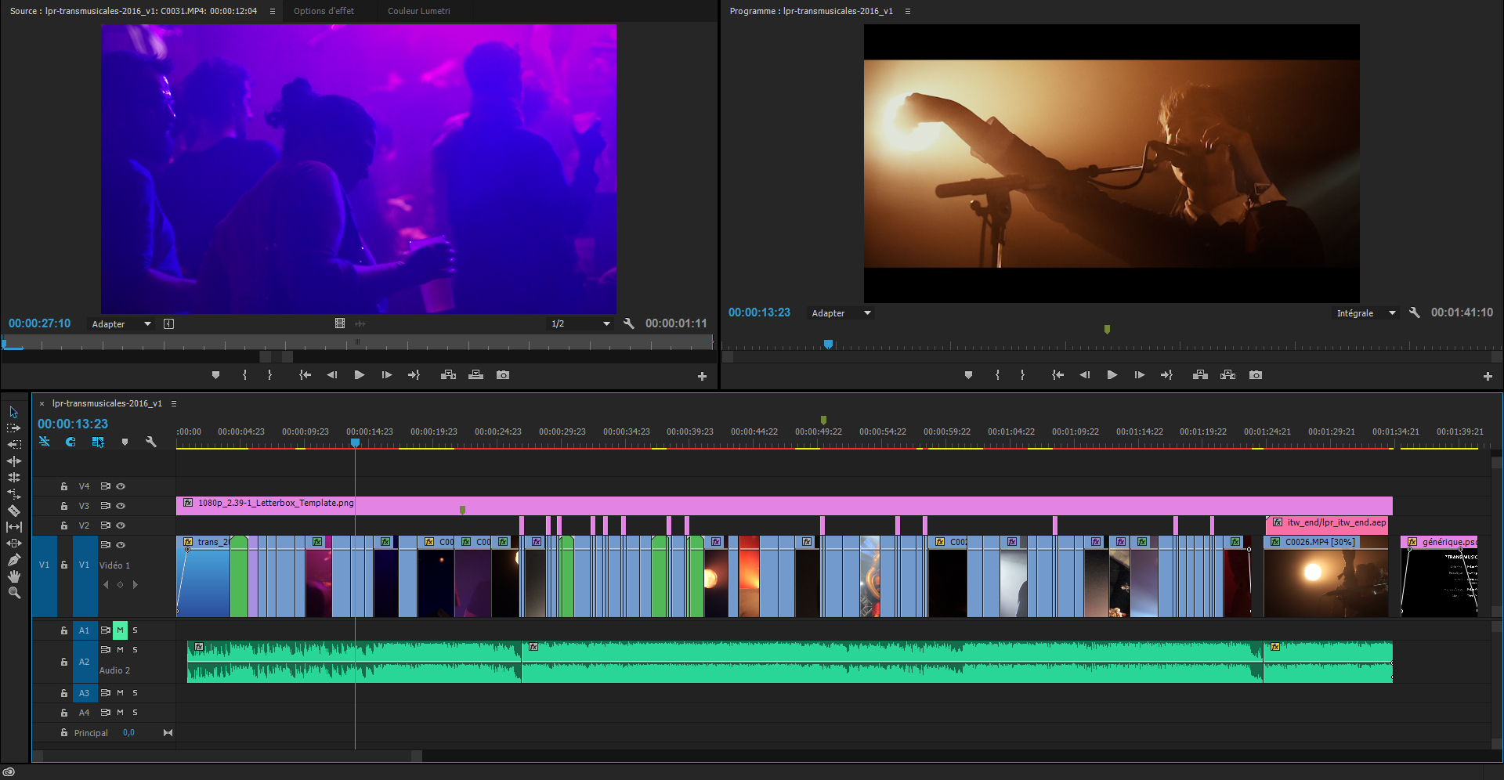1504x780 pixels.
Task: Open Intégrale playback resolution dropdown
Action: coord(1366,313)
